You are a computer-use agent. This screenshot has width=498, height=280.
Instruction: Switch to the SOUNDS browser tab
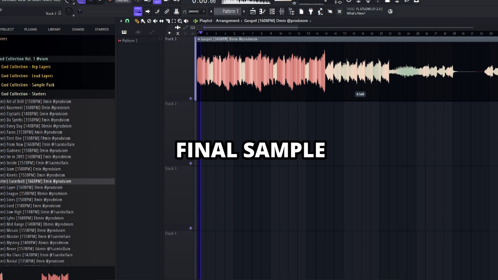78,29
